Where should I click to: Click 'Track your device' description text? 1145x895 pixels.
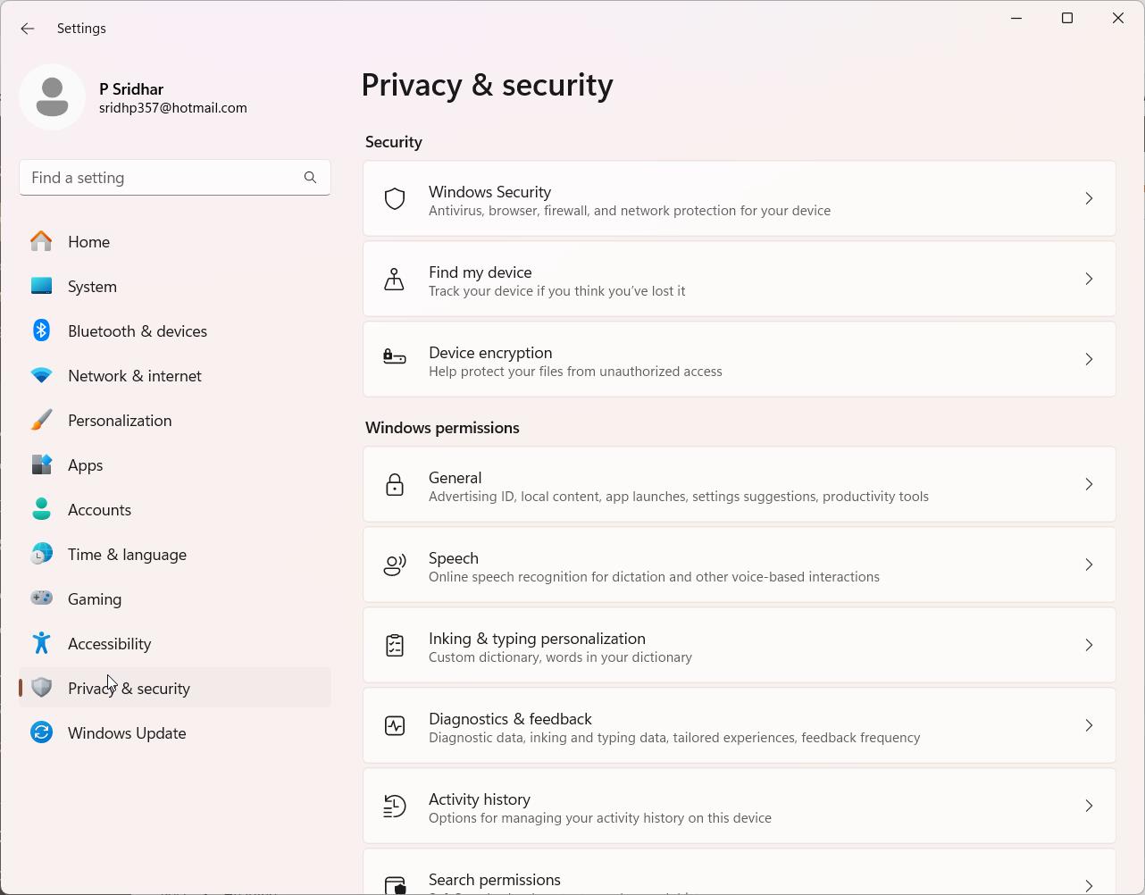557,291
